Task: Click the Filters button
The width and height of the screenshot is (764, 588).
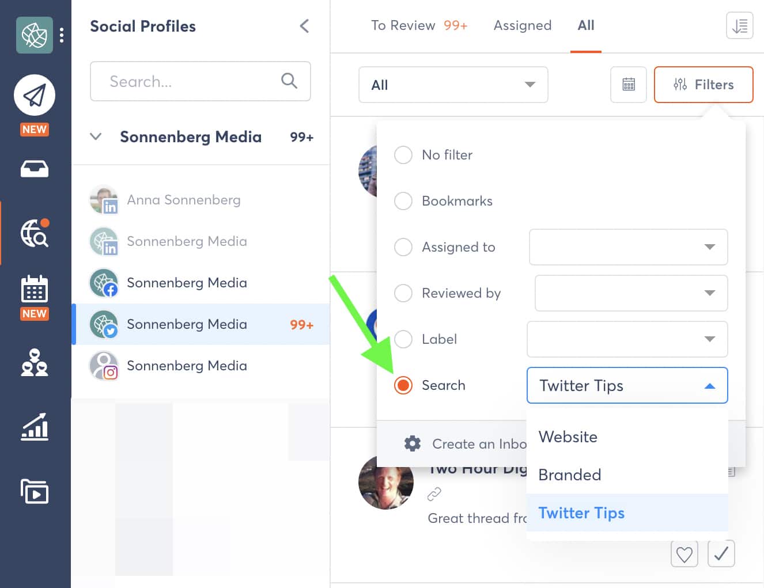Action: [704, 85]
